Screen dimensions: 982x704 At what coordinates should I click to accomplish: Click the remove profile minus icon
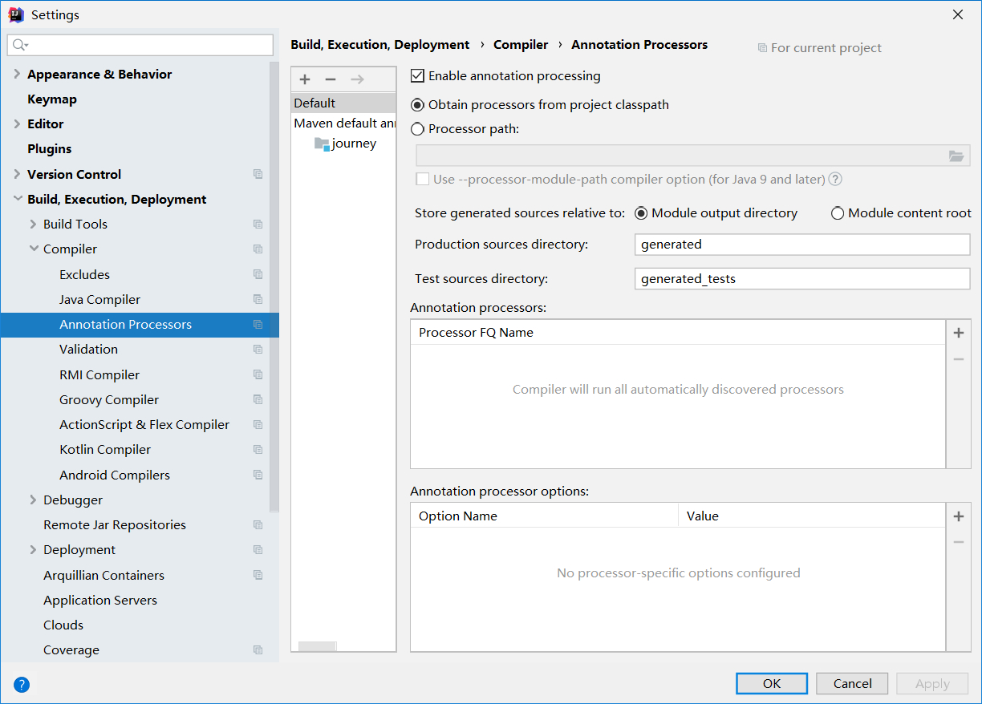[331, 79]
